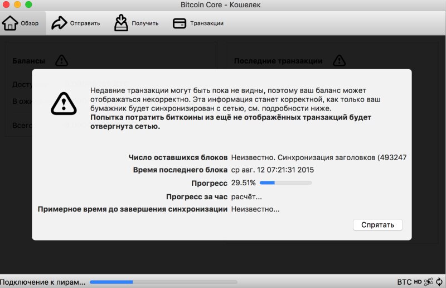The width and height of the screenshot is (446, 288).
Task: Click the large warning triangle in dialog
Action: tap(64, 104)
